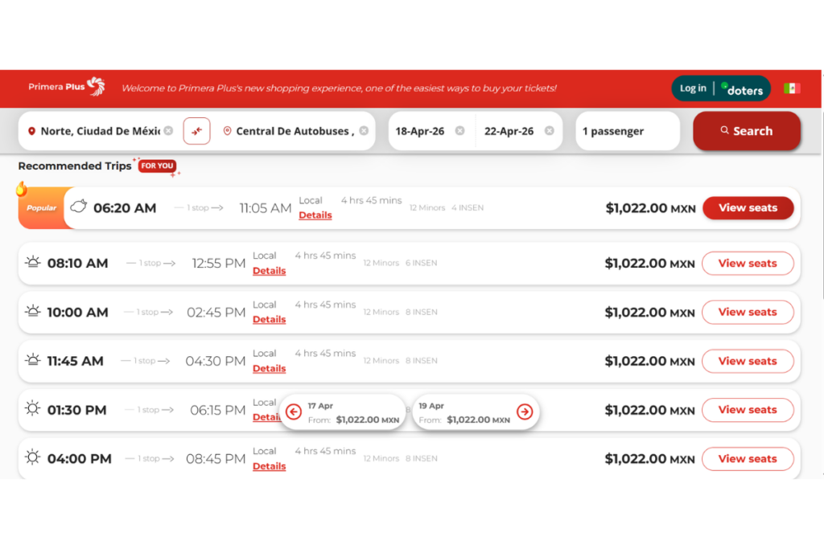824x549 pixels.
Task: Go to next day 19 Apr arrow
Action: tap(525, 412)
